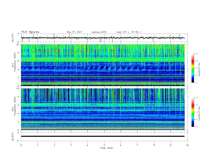Click the time axis tick label '2'
The image size is (211, 163).
(54, 145)
